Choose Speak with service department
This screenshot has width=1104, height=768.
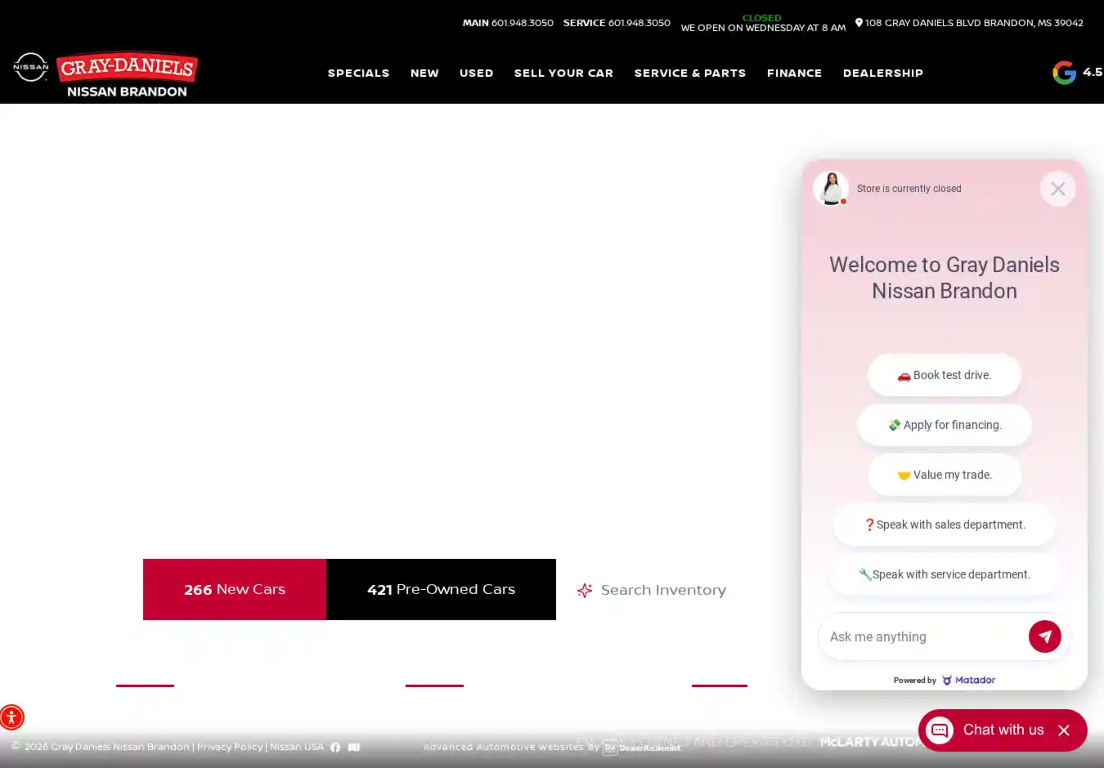tap(944, 574)
